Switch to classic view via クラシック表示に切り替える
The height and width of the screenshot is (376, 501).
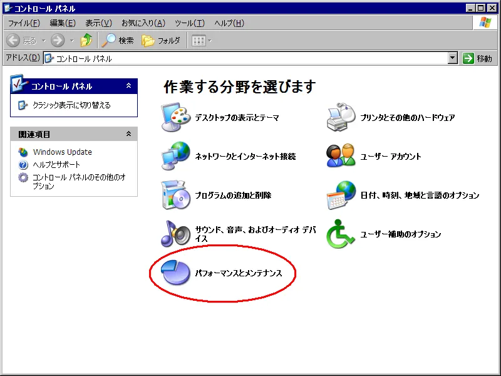(x=71, y=105)
